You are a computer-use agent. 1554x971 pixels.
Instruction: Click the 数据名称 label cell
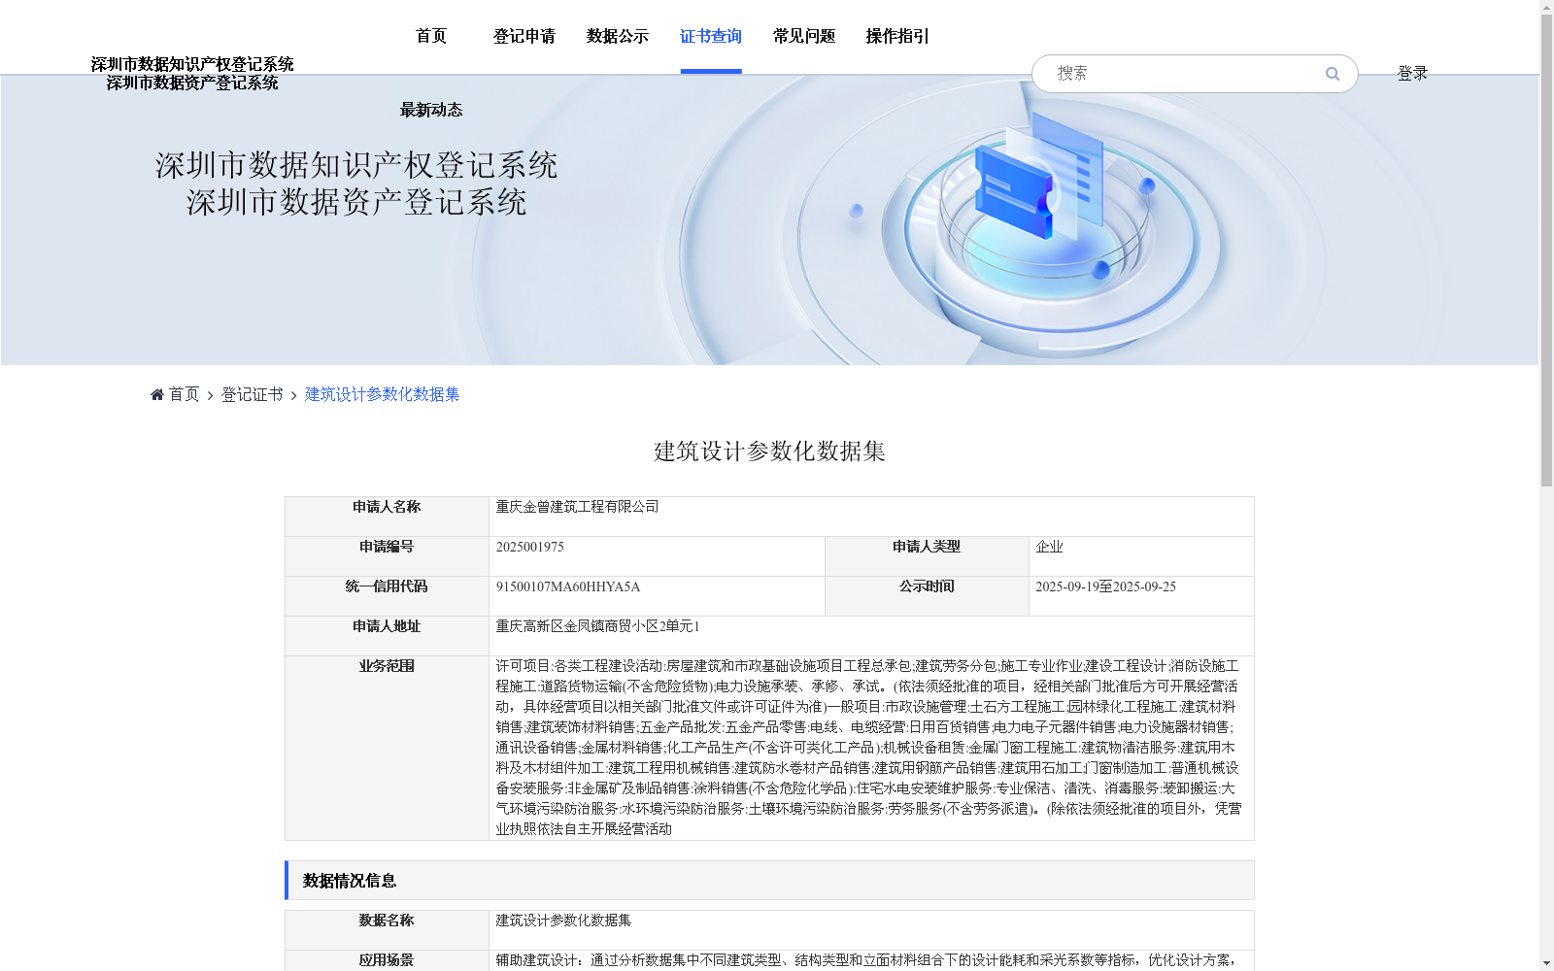pos(387,929)
